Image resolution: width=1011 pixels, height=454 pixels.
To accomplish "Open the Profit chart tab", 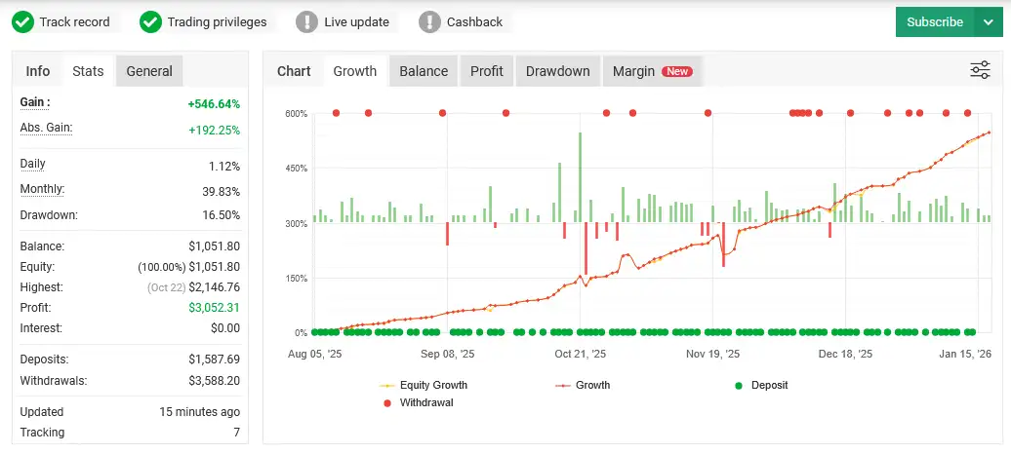I will click(487, 71).
